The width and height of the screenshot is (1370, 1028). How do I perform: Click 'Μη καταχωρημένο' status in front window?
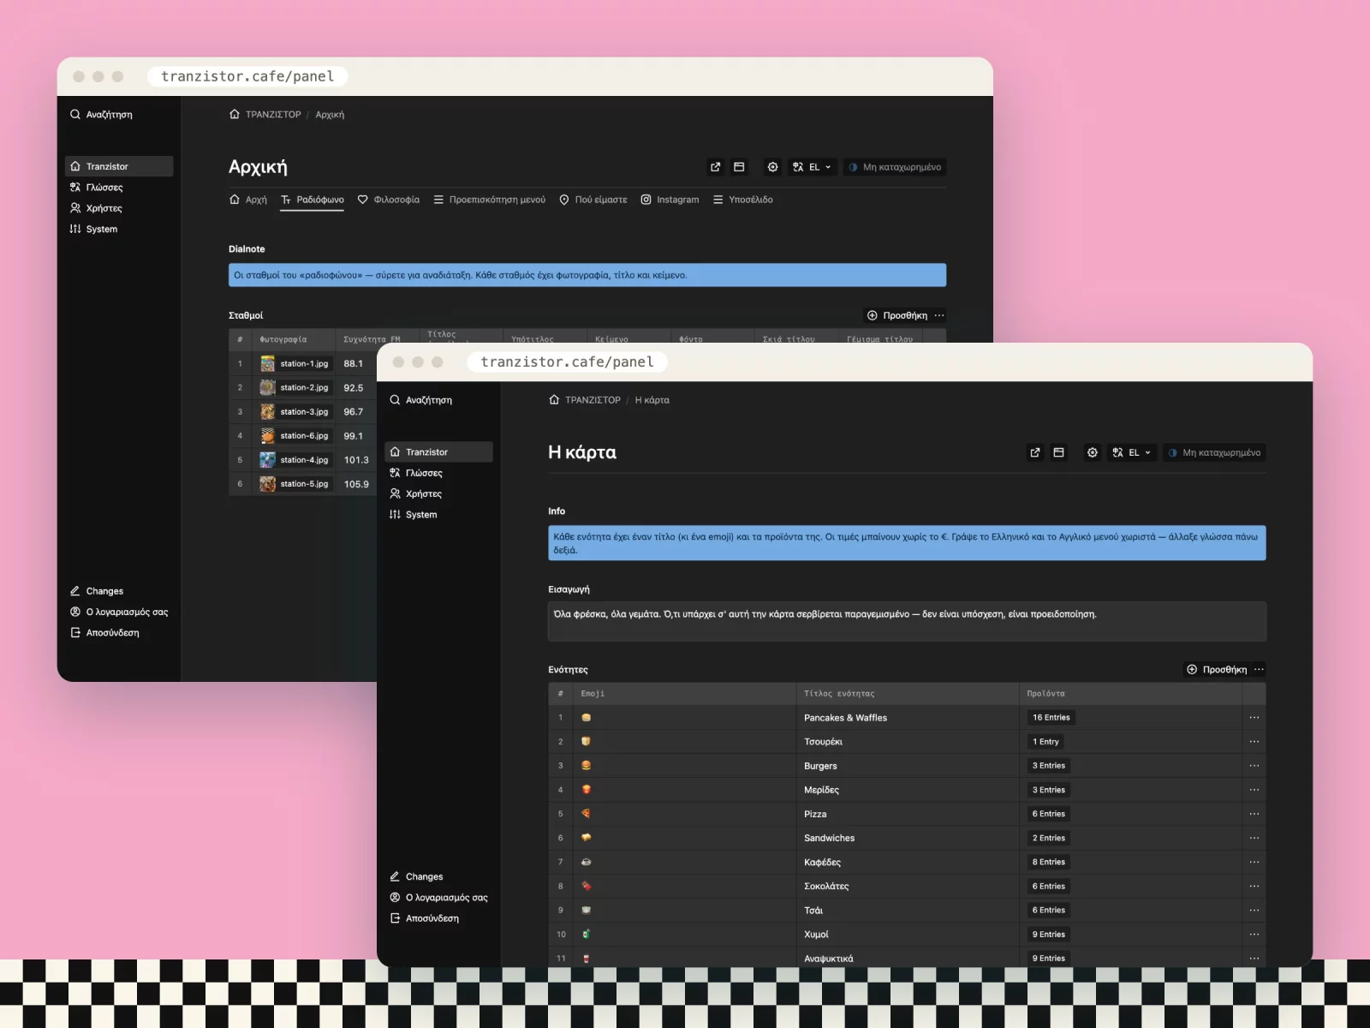pyautogui.click(x=1214, y=452)
